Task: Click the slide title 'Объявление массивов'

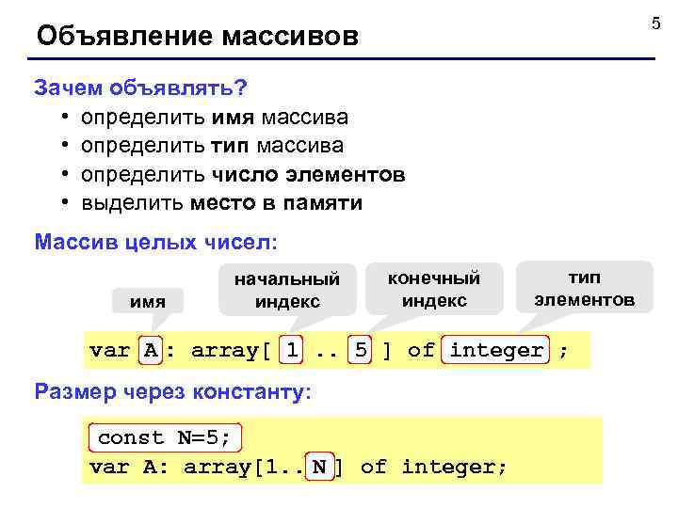Action: 198,36
